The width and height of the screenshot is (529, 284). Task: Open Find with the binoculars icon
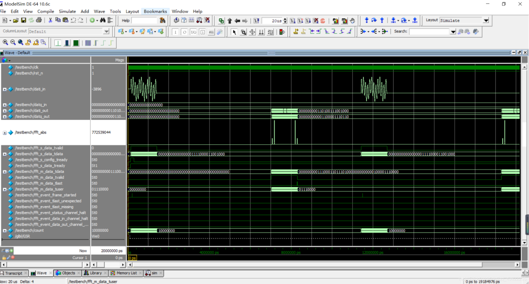click(103, 21)
